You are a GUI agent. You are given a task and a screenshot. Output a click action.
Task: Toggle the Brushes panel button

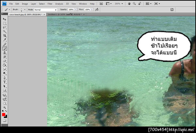172,9
